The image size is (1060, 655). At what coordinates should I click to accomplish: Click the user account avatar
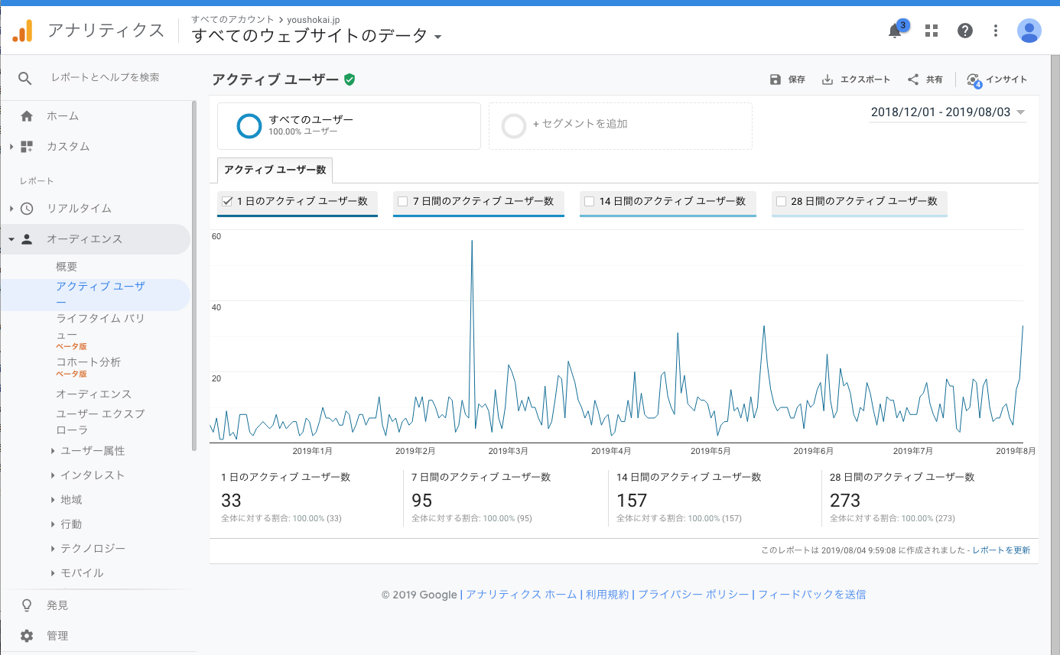point(1029,31)
